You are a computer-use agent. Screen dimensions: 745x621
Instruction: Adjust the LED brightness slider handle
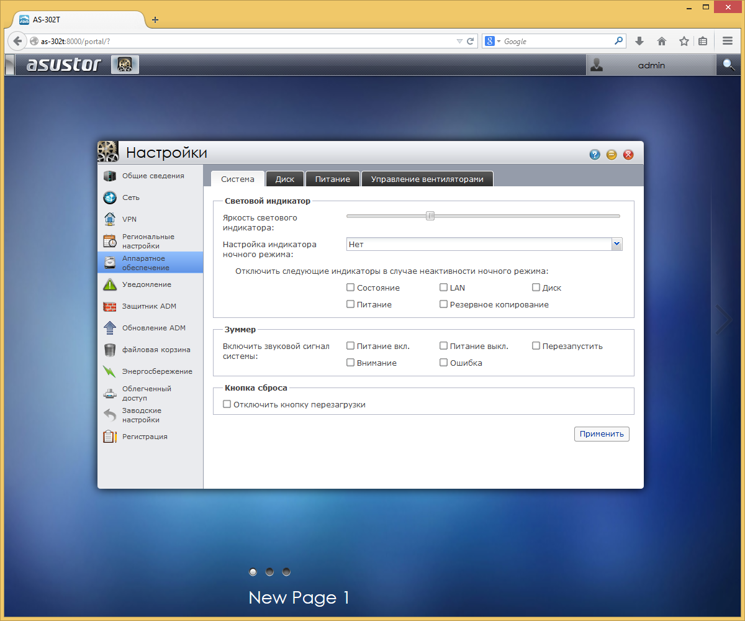[x=430, y=216]
